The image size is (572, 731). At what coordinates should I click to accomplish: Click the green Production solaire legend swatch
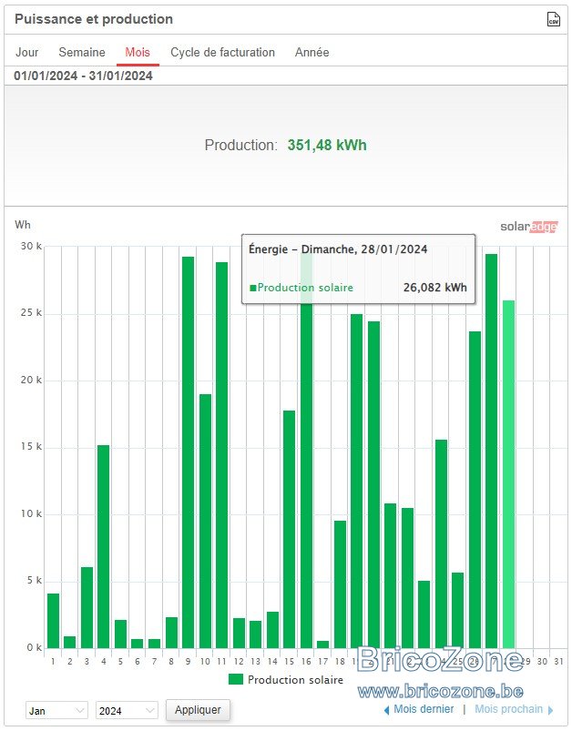click(x=236, y=679)
